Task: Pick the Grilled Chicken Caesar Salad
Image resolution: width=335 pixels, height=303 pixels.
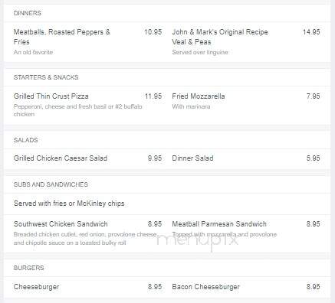Action: click(61, 158)
